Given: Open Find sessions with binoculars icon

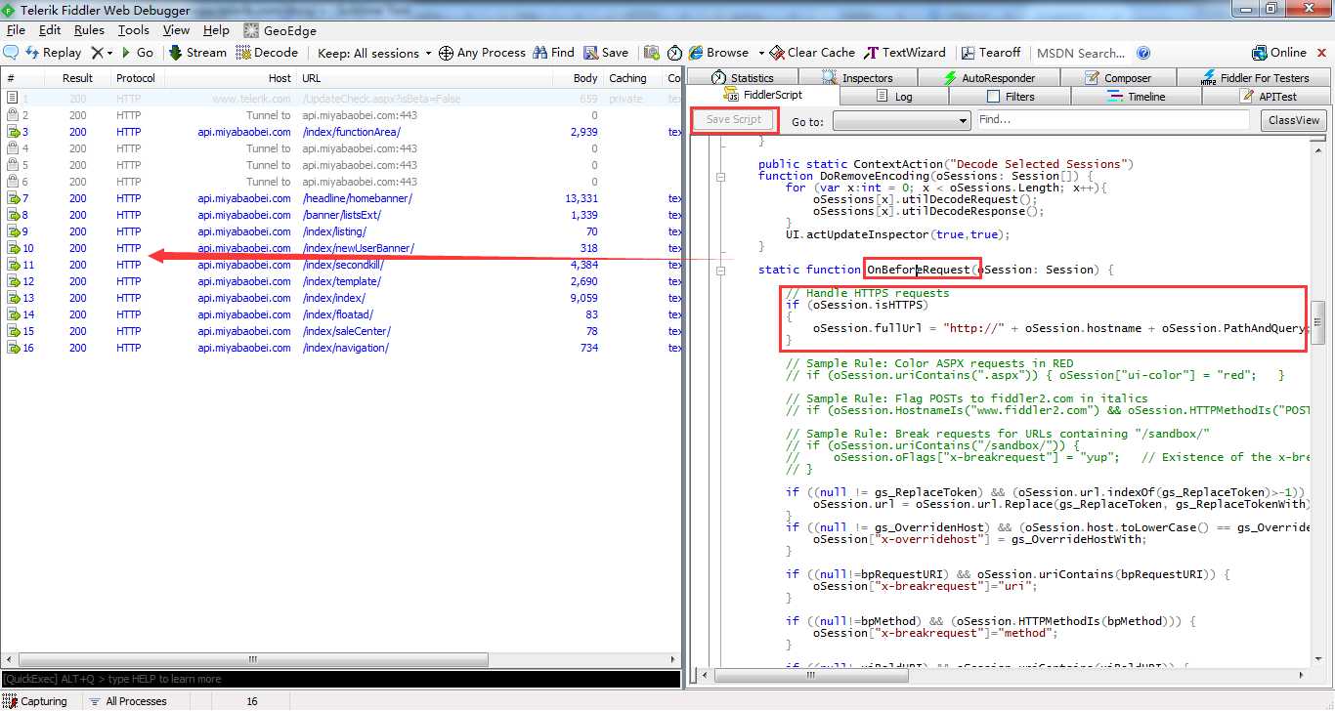Looking at the screenshot, I should click(553, 53).
